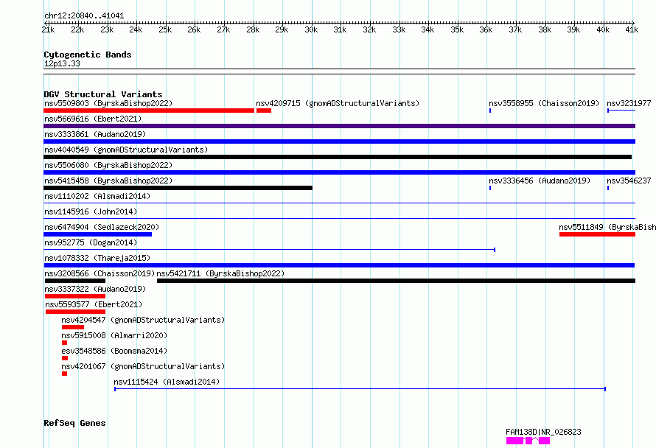Click the nsv5511849 variant label

[607, 227]
